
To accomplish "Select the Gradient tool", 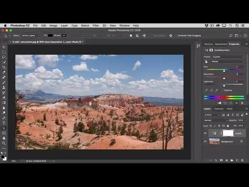I will (4, 103).
